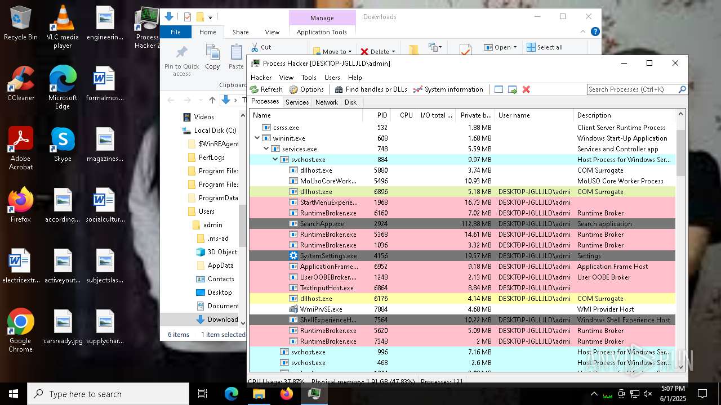Open Explorer File tab
This screenshot has width=721, height=405.
pyautogui.click(x=176, y=32)
